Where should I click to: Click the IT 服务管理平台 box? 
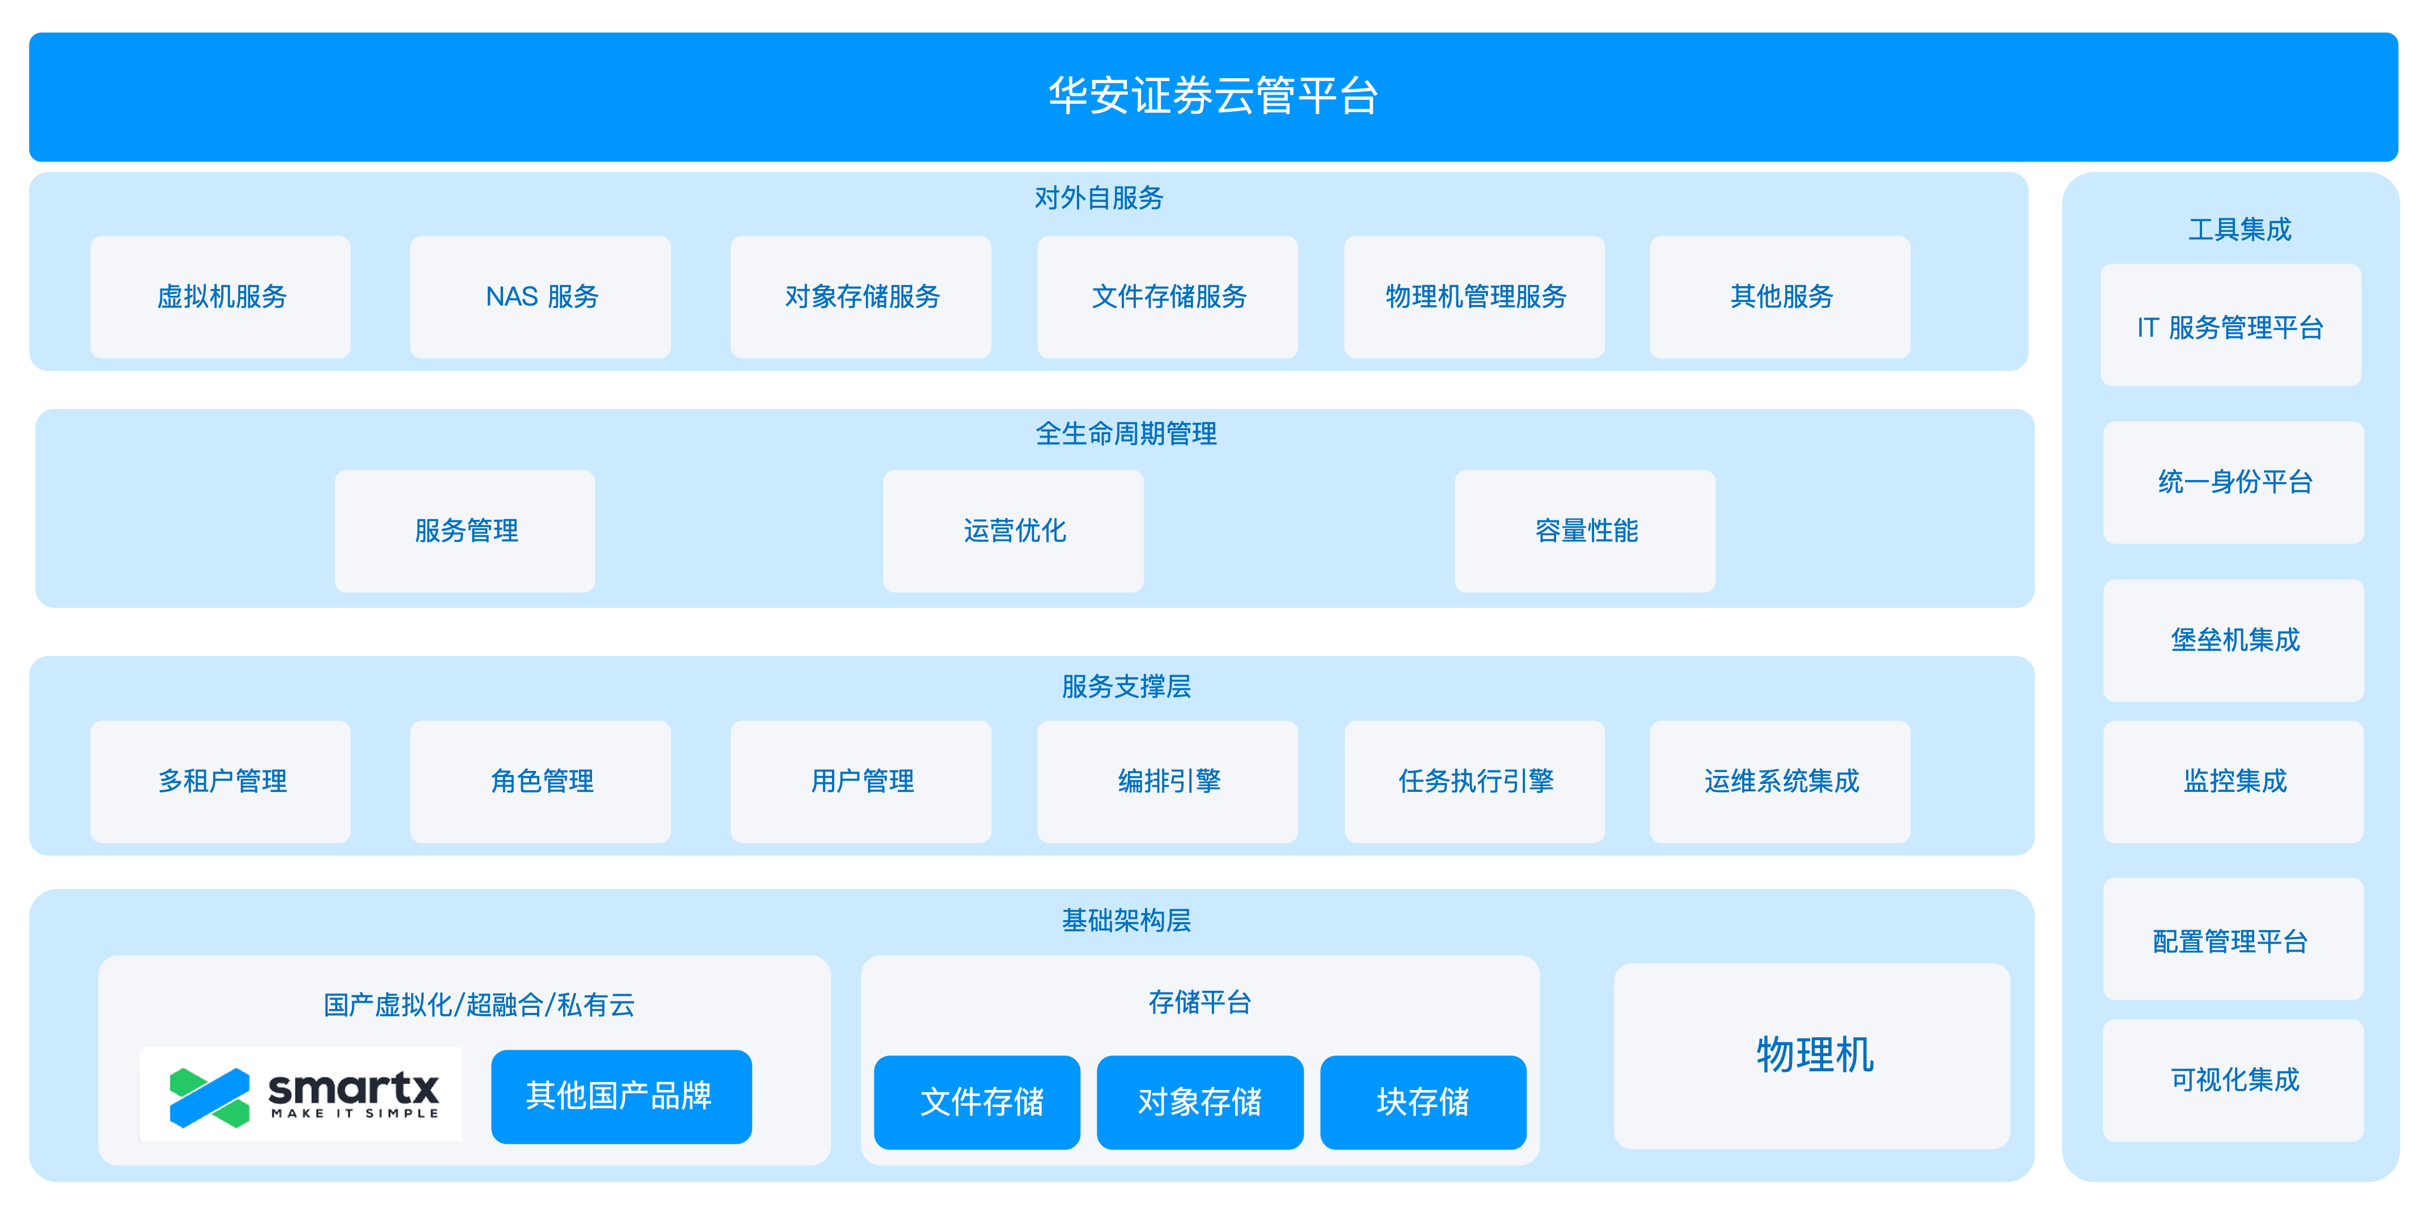pos(2230,325)
